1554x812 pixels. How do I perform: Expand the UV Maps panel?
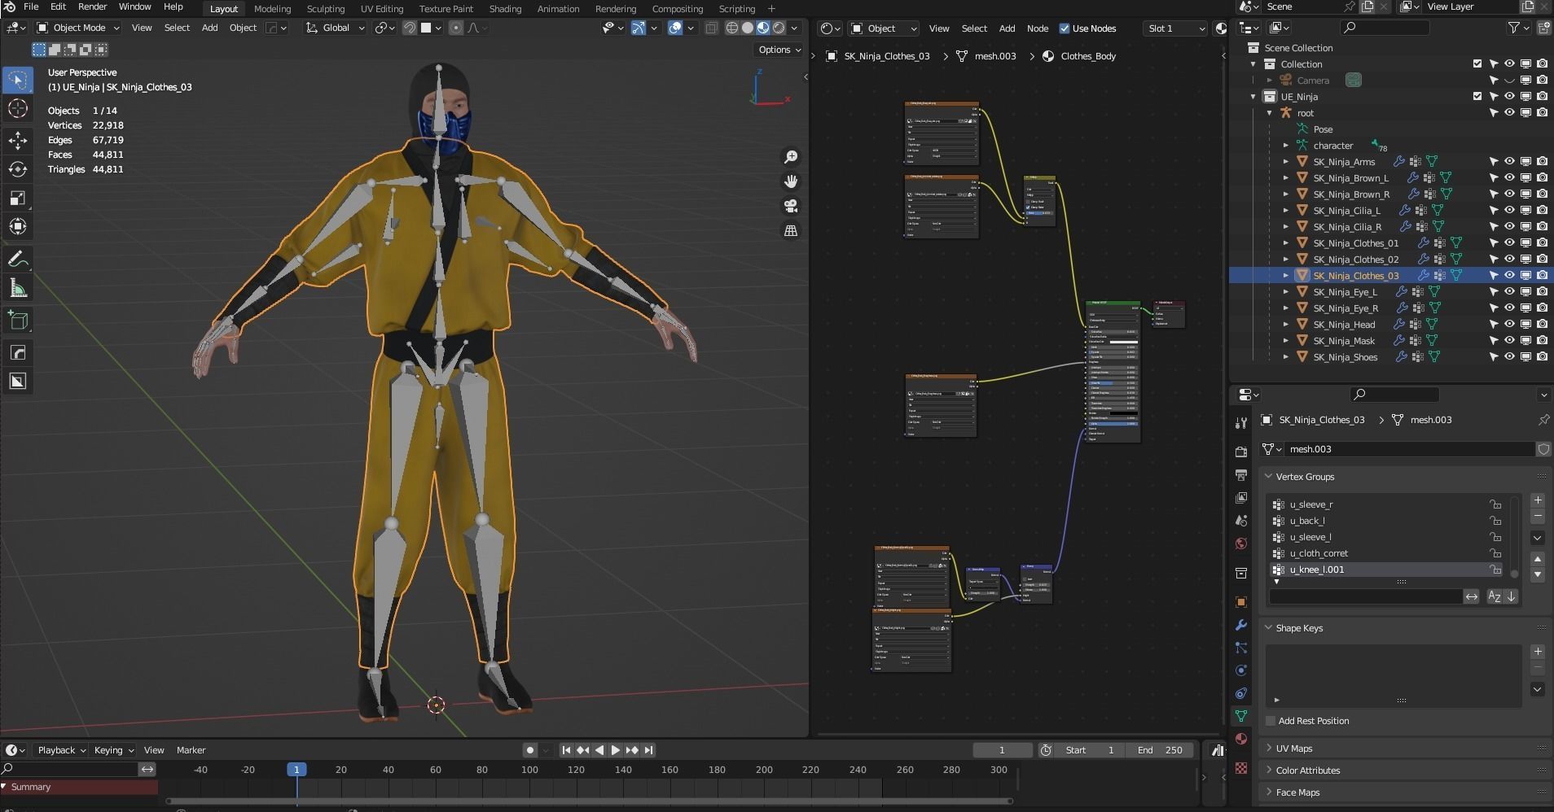tap(1293, 749)
